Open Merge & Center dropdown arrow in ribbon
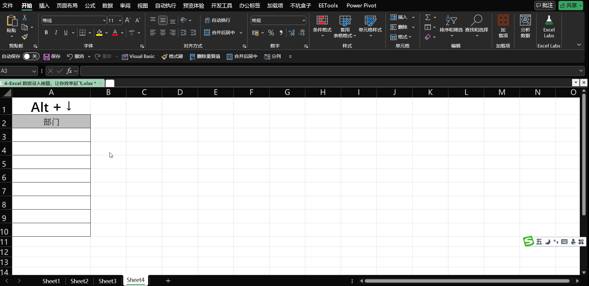The height and width of the screenshot is (286, 589). tap(241, 33)
